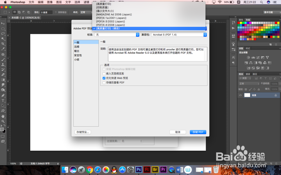This screenshot has width=281, height=175.
Task: Choose [高质量打印] from the preset list
Action: pos(104,4)
